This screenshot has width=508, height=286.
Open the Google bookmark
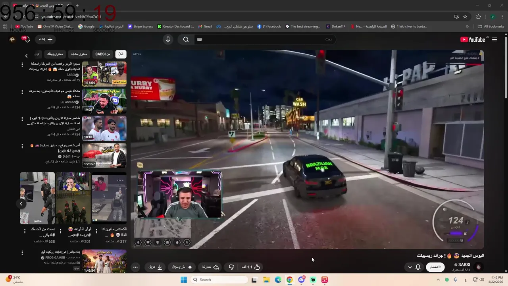pyautogui.click(x=86, y=27)
